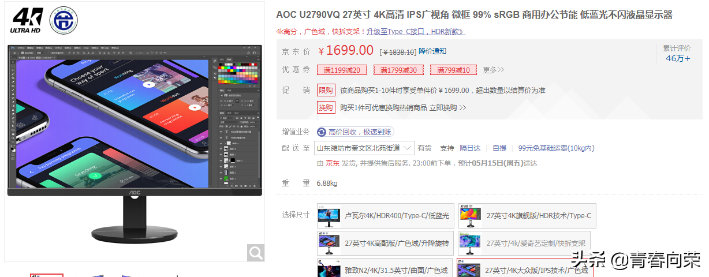
Task: Select 27英寸/4k/爱奇艺定制/快拆支架 option
Action: click(x=525, y=244)
